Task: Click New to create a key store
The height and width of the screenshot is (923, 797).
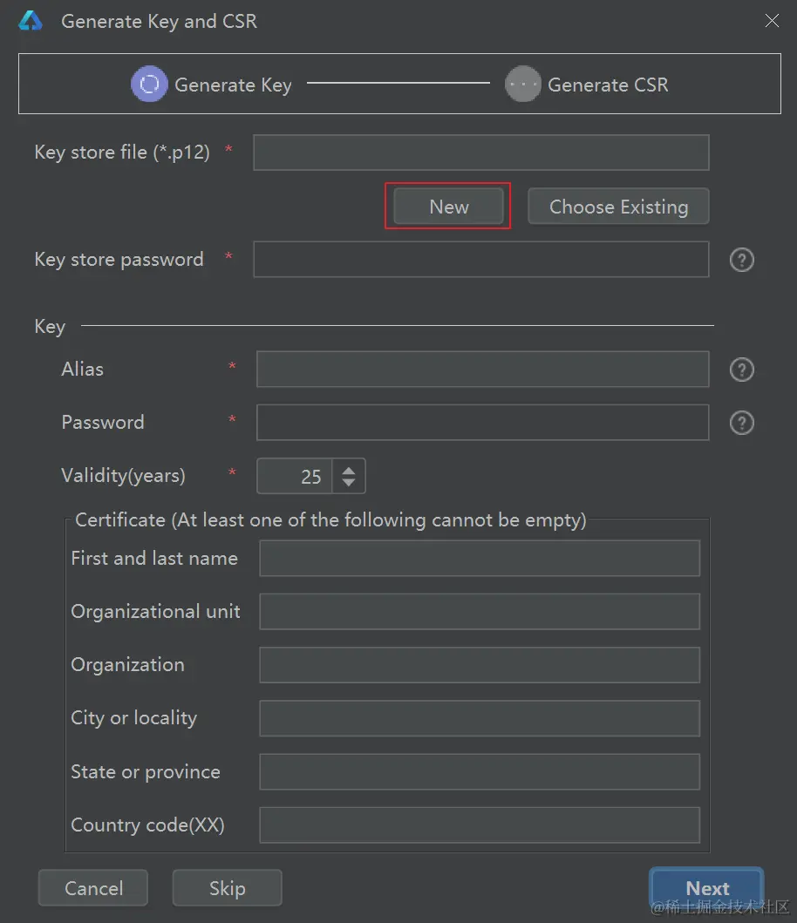Action: [448, 207]
